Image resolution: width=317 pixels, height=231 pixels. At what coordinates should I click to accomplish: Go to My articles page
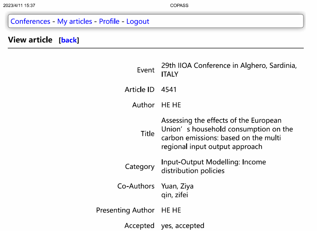point(74,21)
